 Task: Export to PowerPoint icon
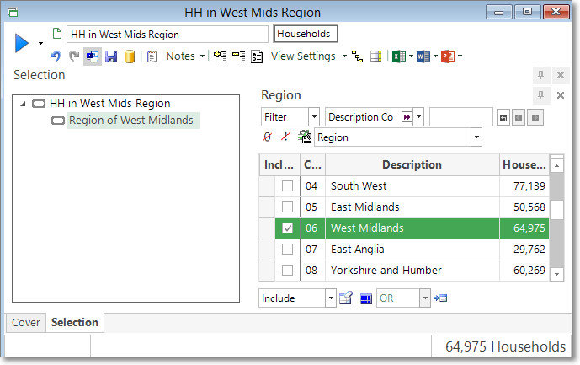tap(447, 56)
